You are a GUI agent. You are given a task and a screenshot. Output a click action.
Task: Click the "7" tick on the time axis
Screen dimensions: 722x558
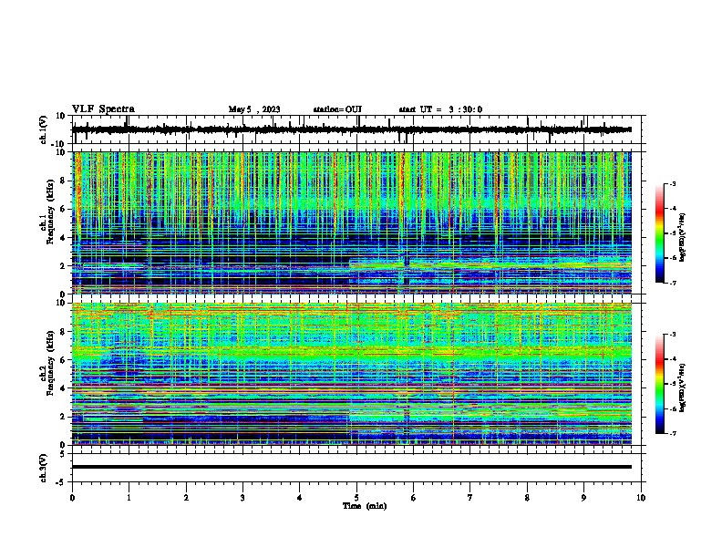coord(470,498)
